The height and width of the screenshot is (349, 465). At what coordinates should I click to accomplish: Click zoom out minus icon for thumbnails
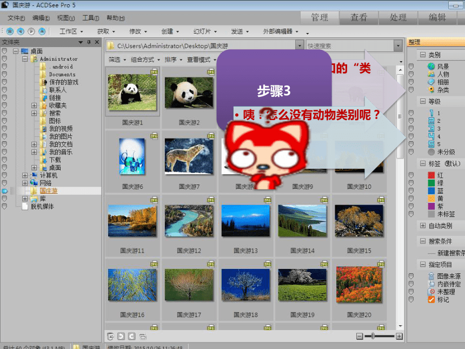(360, 336)
